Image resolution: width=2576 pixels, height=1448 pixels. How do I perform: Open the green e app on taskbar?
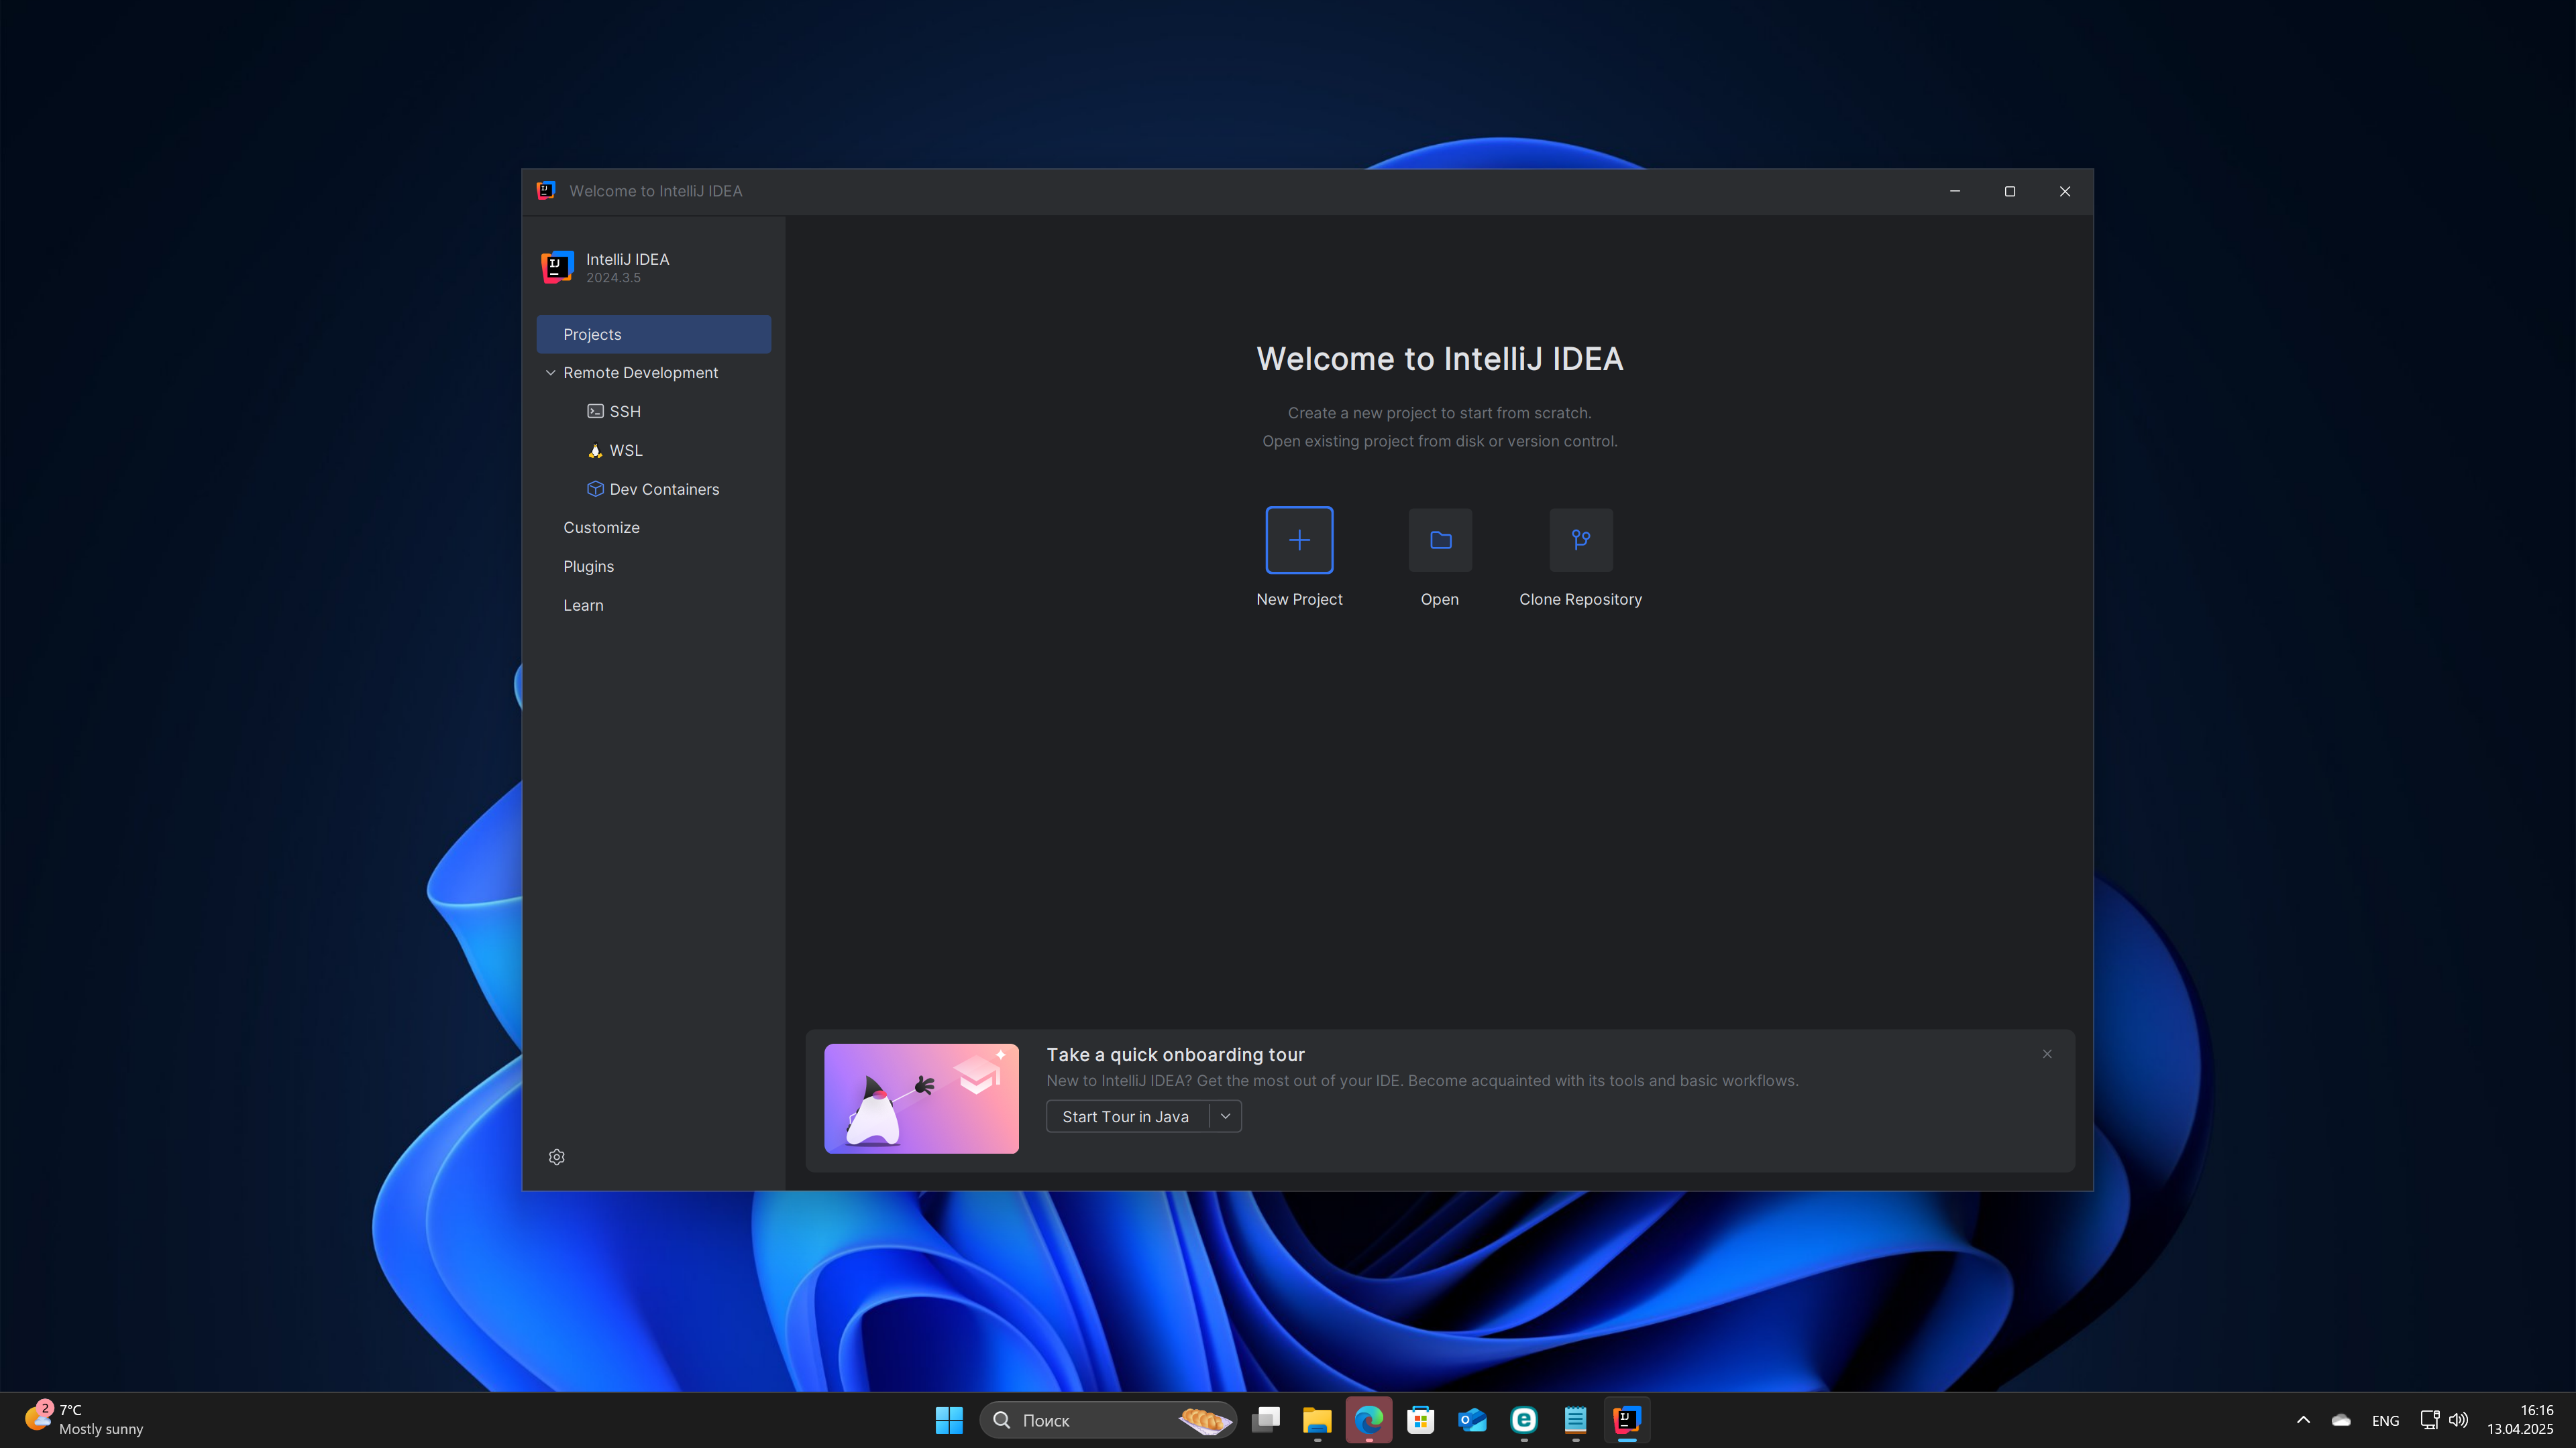1524,1420
